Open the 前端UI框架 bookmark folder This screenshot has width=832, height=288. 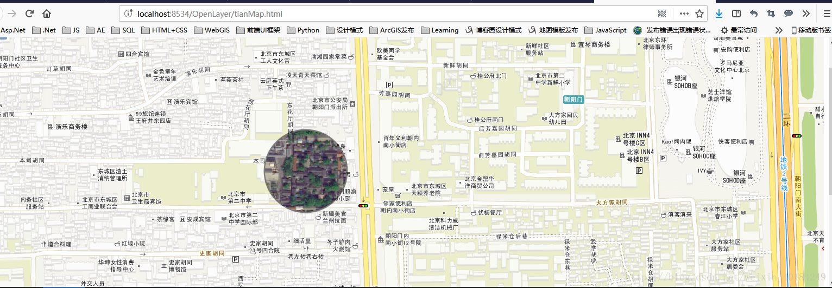pyautogui.click(x=258, y=30)
